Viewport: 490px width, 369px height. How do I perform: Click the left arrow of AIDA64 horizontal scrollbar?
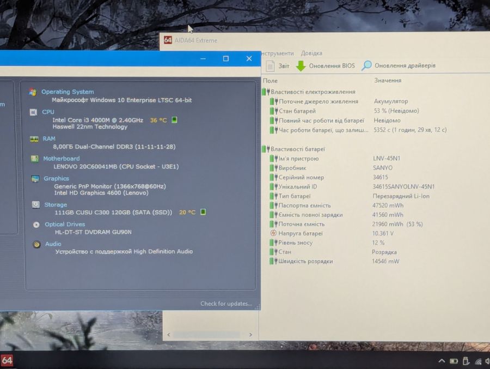tap(169, 335)
